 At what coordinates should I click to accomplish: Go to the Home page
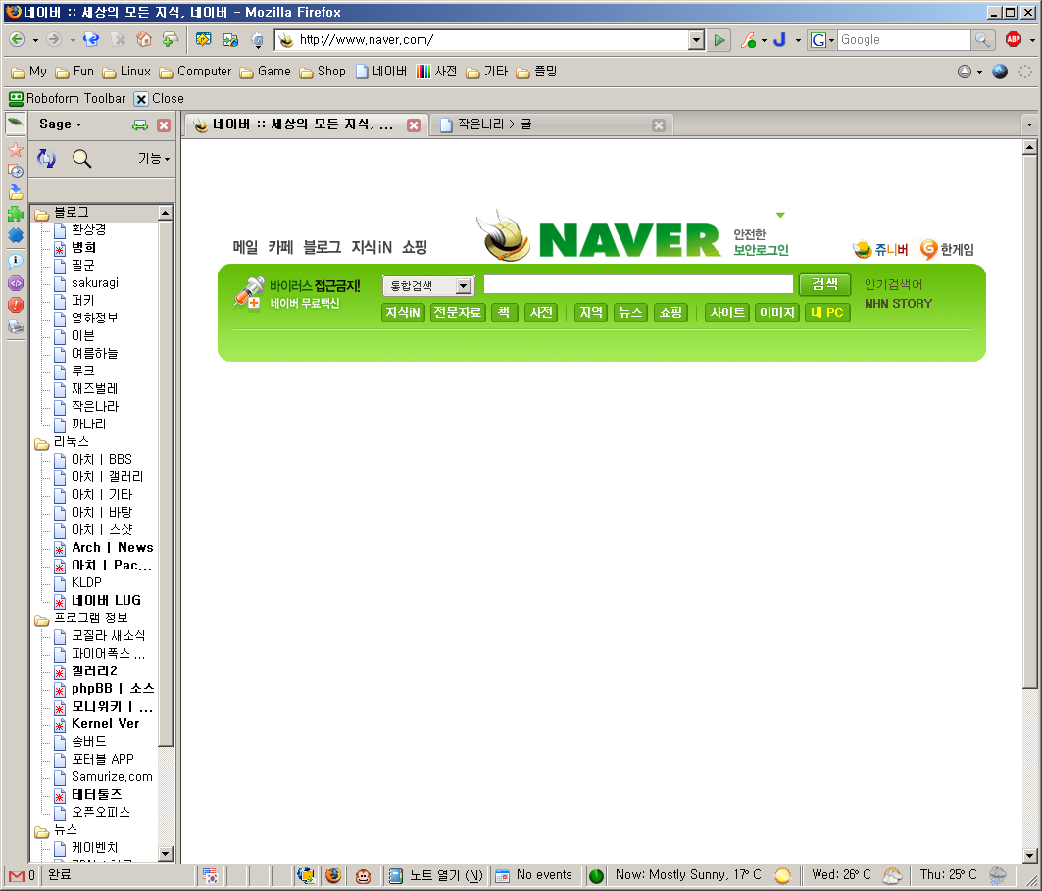143,40
